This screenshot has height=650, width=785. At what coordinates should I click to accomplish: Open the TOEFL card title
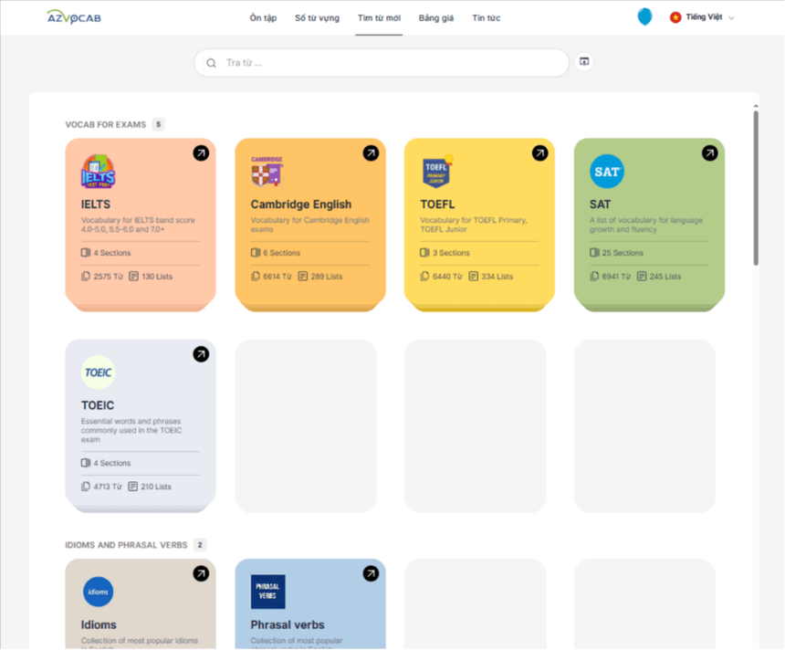[437, 204]
